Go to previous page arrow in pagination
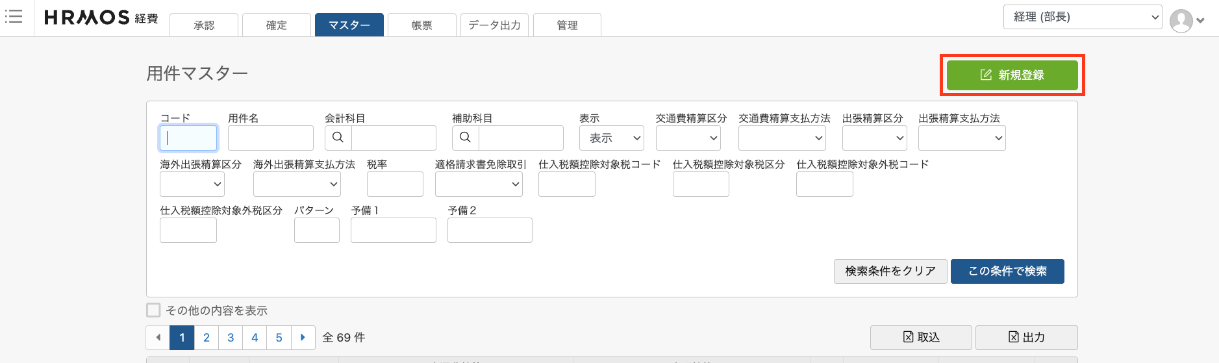The image size is (1219, 363). point(158,338)
